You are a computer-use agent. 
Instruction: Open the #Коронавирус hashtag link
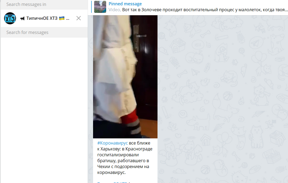click(112, 143)
